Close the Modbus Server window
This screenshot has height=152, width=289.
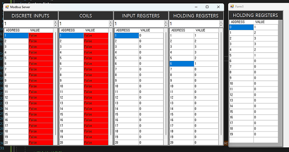[218, 7]
